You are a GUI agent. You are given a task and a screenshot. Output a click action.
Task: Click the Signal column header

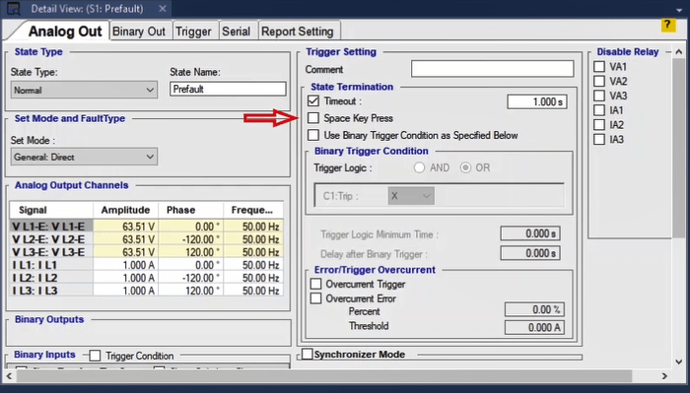pos(51,210)
